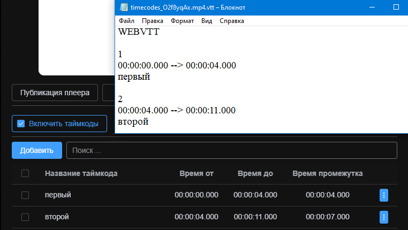The image size is (408, 230).
Task: Open actions menu for the первый timecode
Action: click(x=384, y=195)
